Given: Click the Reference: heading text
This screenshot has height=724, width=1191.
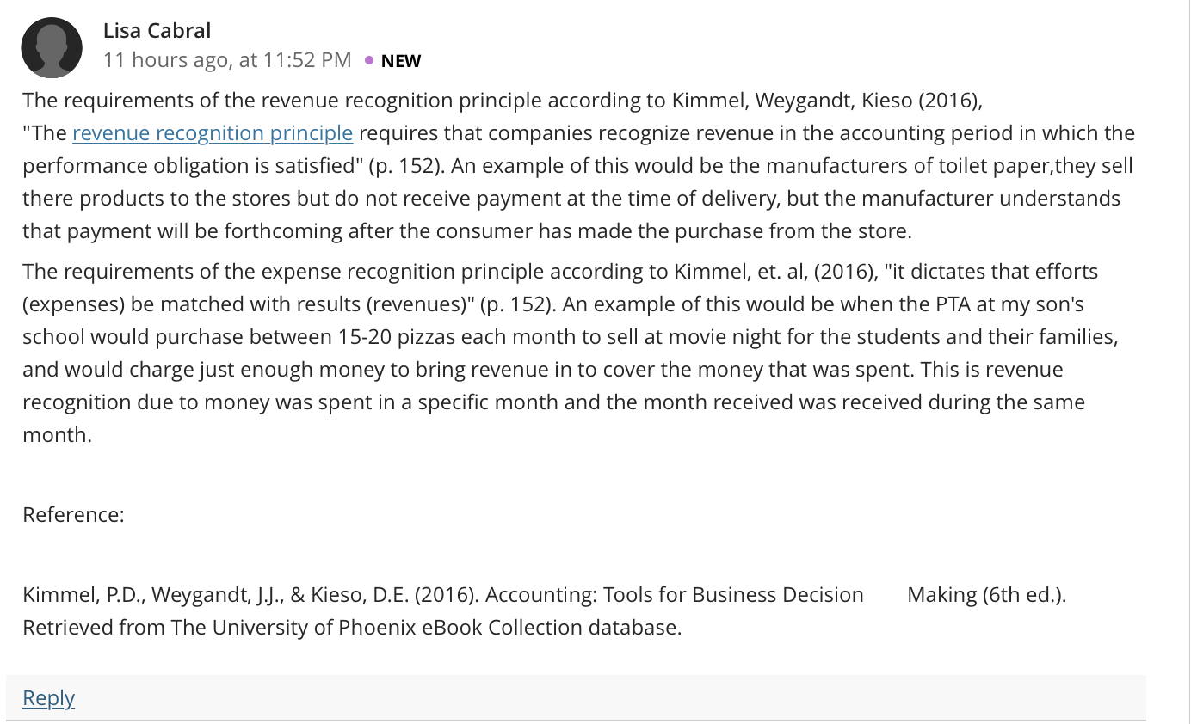Looking at the screenshot, I should coord(73,515).
